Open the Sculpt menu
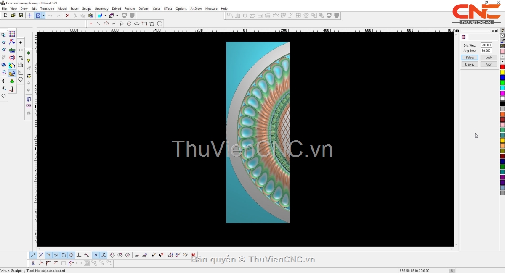This screenshot has height=273, width=505. click(x=86, y=8)
